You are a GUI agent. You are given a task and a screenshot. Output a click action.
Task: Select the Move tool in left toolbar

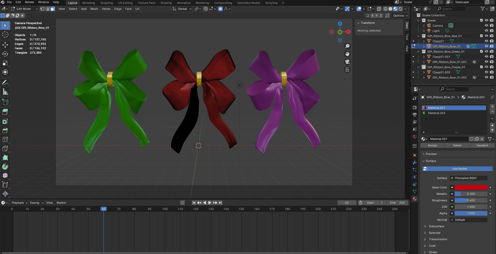[x=5, y=45]
